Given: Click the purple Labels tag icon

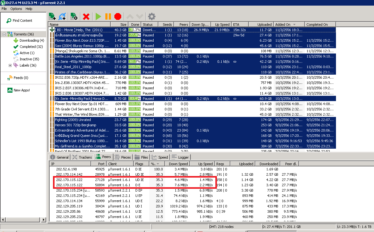Looking at the screenshot, I should click(16, 65).
